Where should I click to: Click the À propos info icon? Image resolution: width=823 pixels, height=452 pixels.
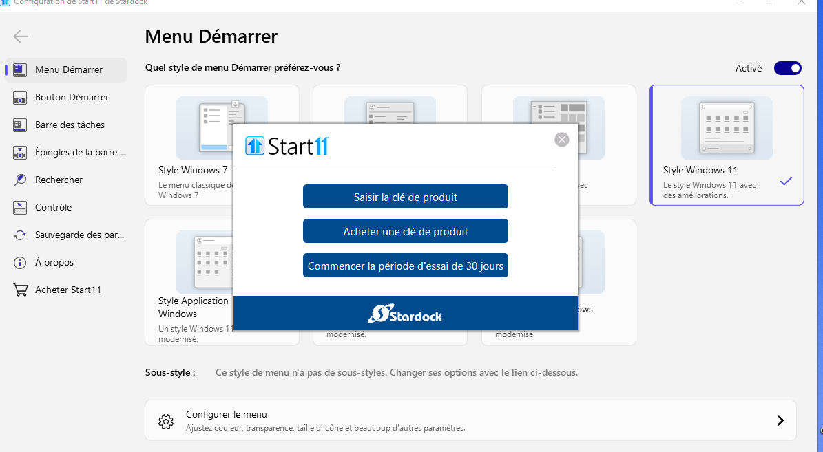[20, 263]
